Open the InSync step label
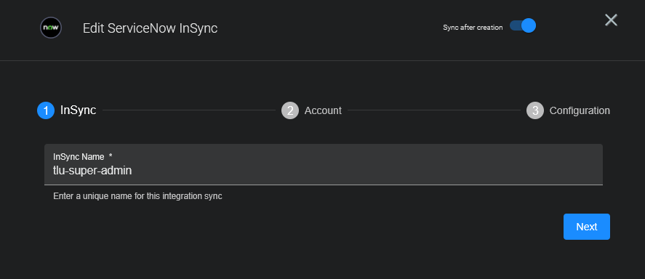Screen dimensions: 645x279 click(78, 110)
